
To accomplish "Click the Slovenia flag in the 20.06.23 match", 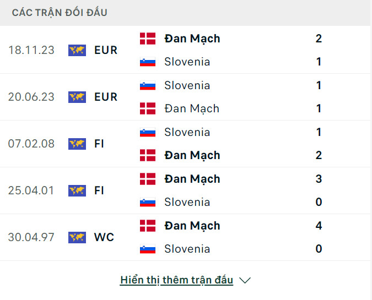I will (x=147, y=85).
